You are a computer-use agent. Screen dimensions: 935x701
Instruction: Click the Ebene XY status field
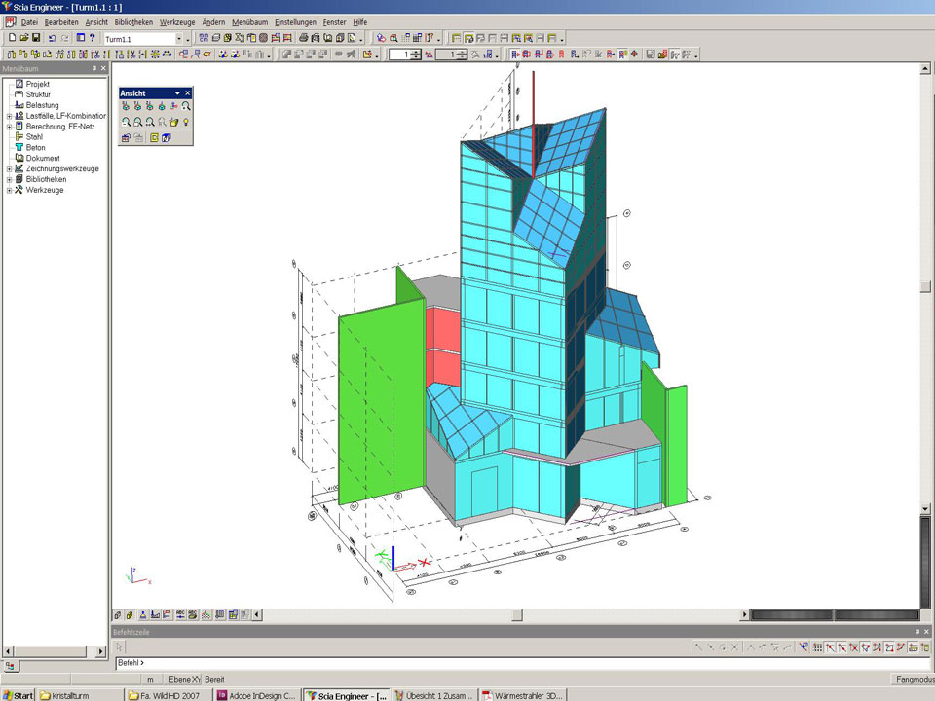183,679
